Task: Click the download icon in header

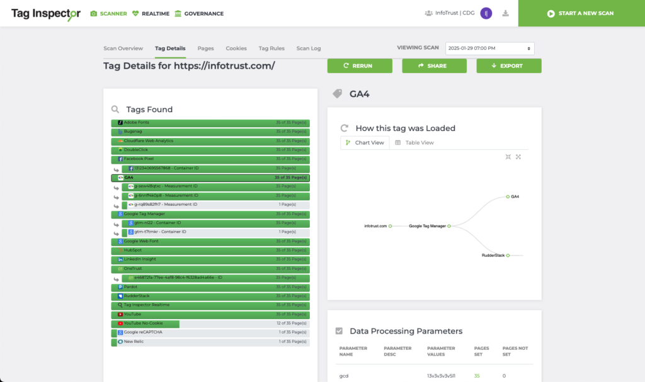Action: point(505,13)
